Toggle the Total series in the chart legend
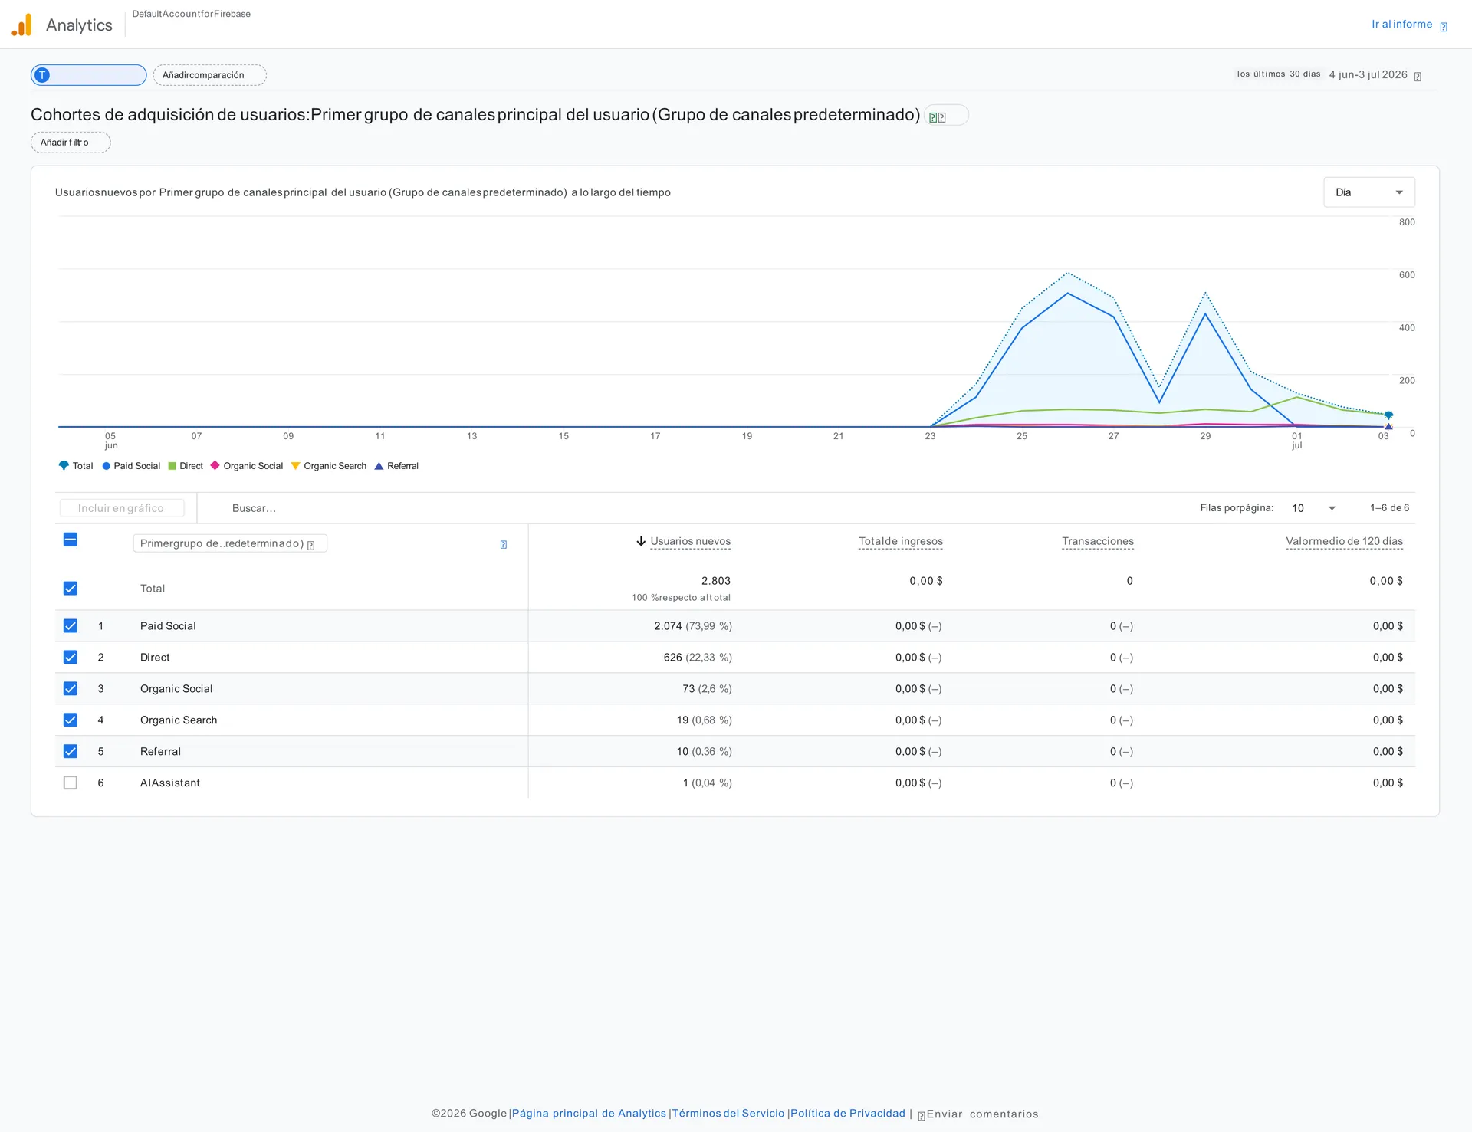1472x1132 pixels. pos(76,466)
